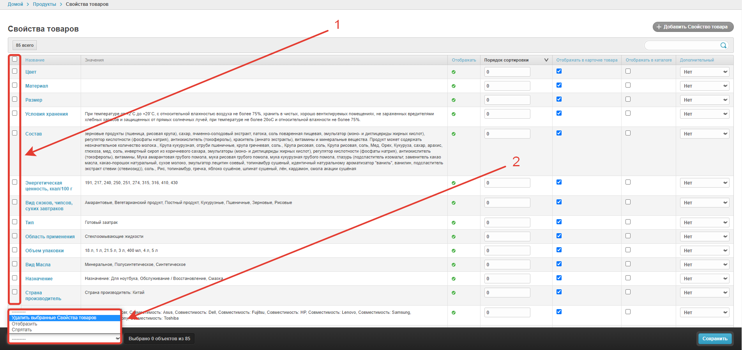Click green status icon in Цвет row
This screenshot has height=350, width=742.
tap(454, 72)
